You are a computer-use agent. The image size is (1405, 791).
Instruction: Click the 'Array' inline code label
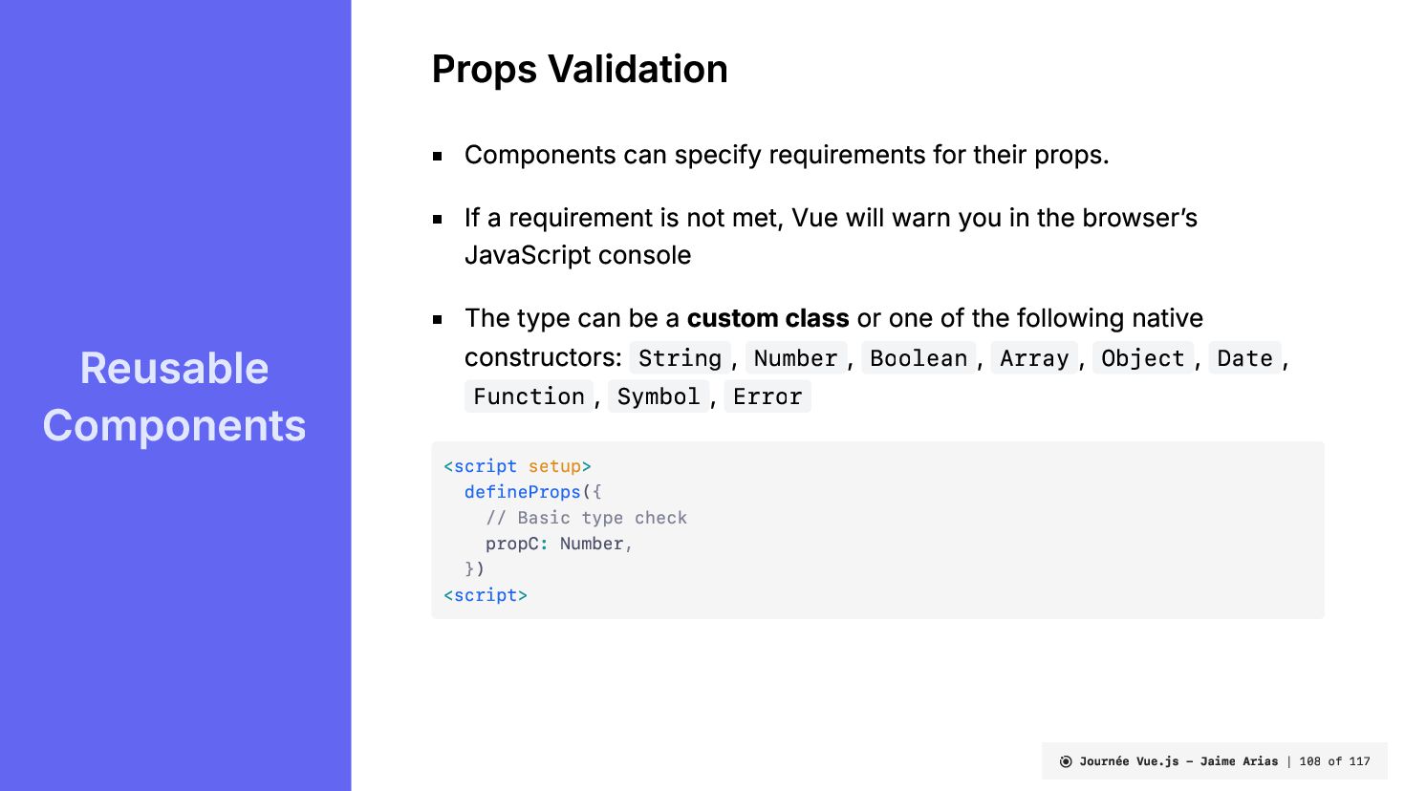[x=1034, y=358]
